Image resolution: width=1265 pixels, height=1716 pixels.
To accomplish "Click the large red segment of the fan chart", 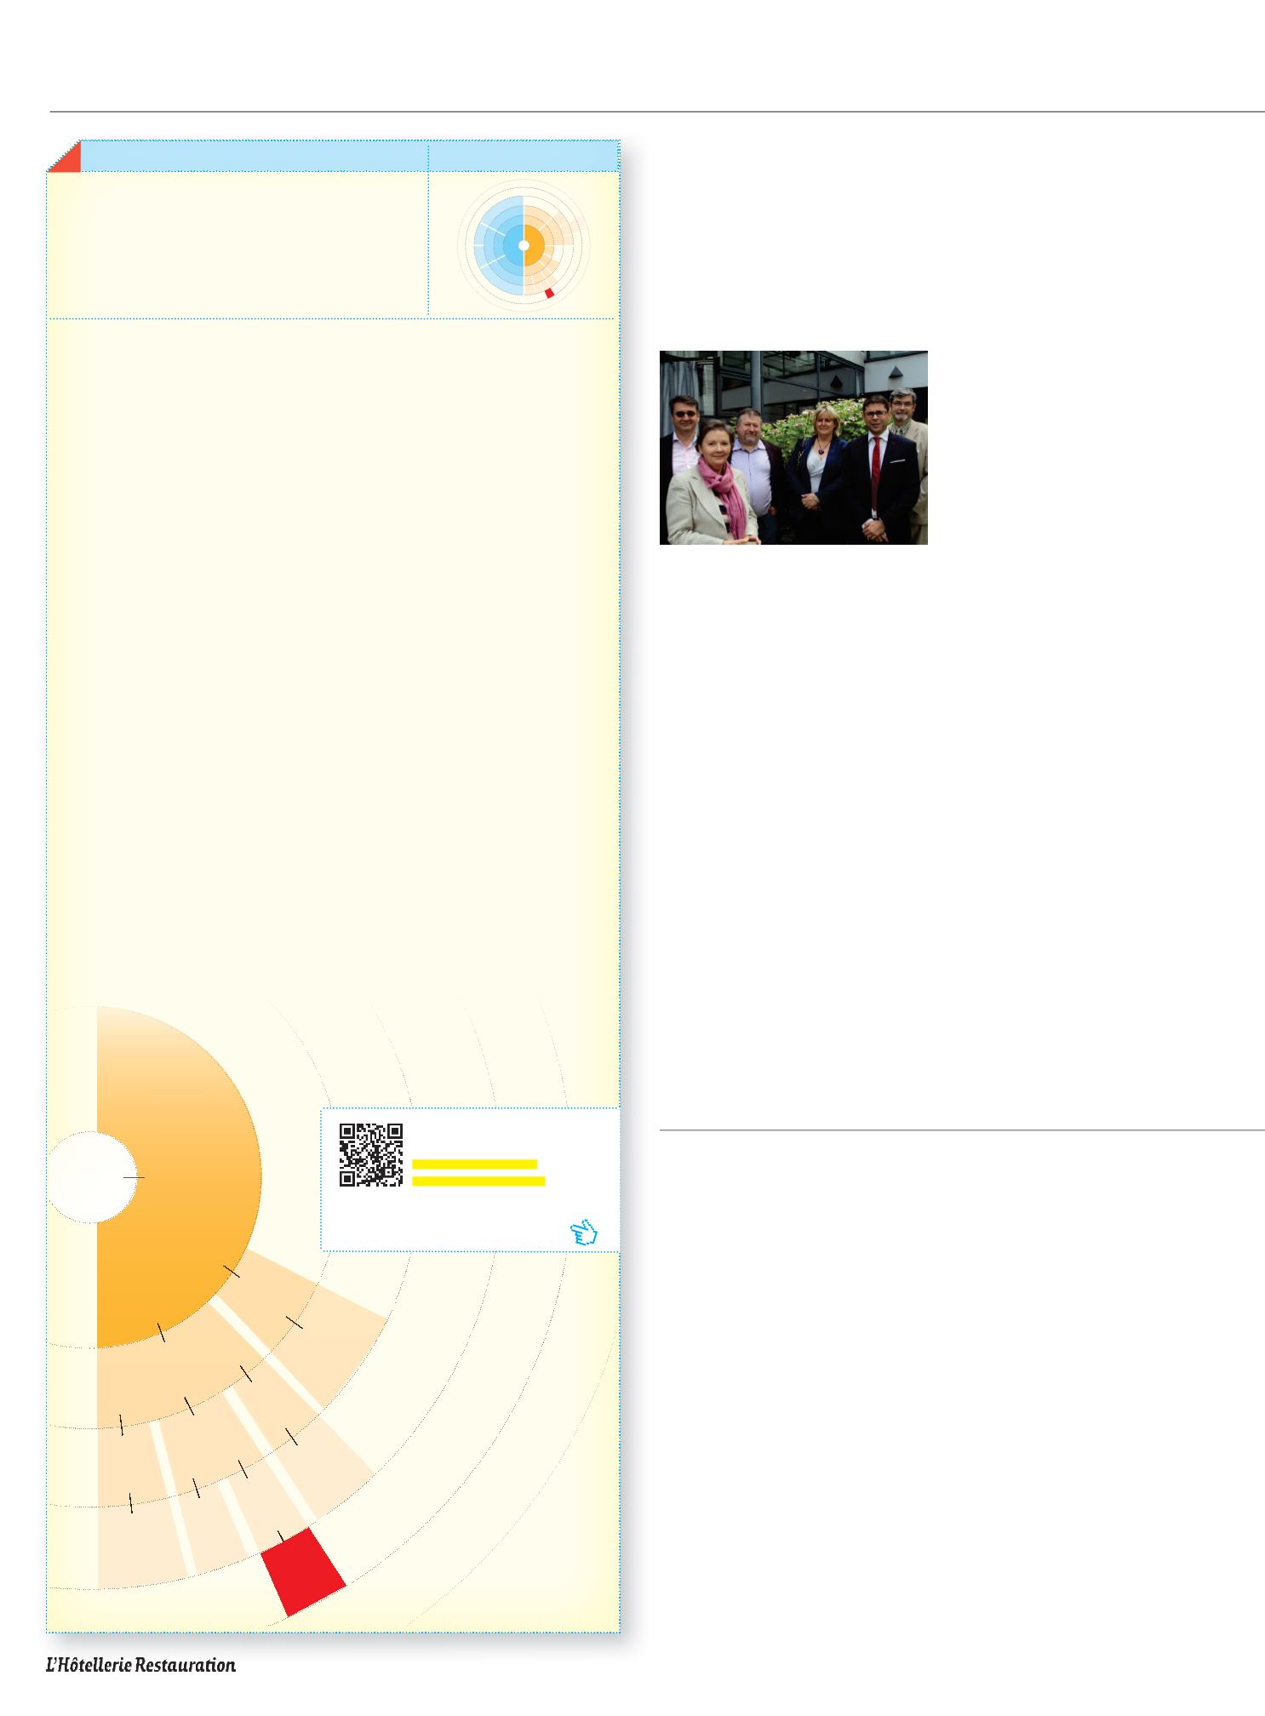I will pyautogui.click(x=303, y=1570).
